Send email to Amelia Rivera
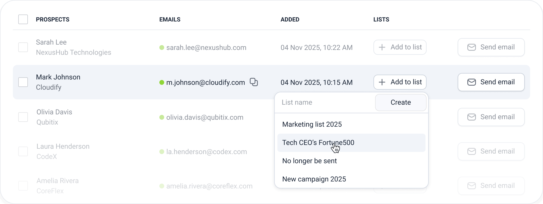543x204 pixels. (x=491, y=186)
